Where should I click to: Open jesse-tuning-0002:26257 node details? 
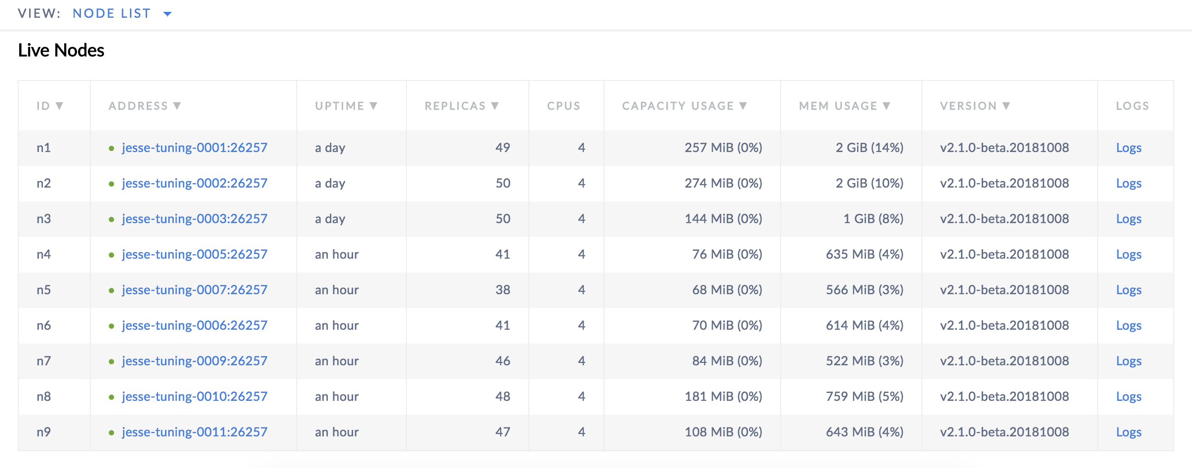click(x=195, y=183)
